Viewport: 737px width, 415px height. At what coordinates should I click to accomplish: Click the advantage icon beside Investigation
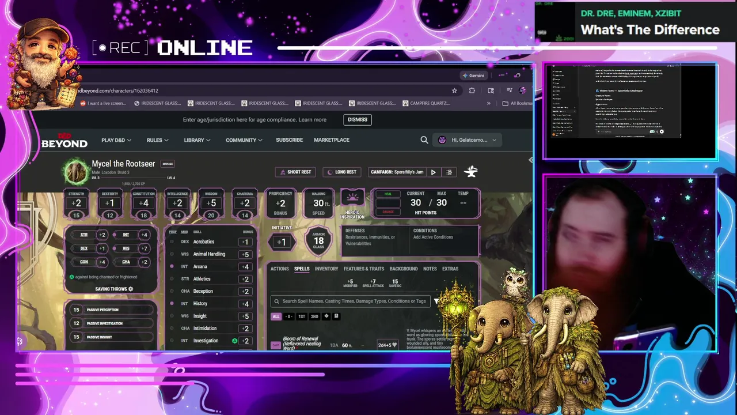coord(234,341)
